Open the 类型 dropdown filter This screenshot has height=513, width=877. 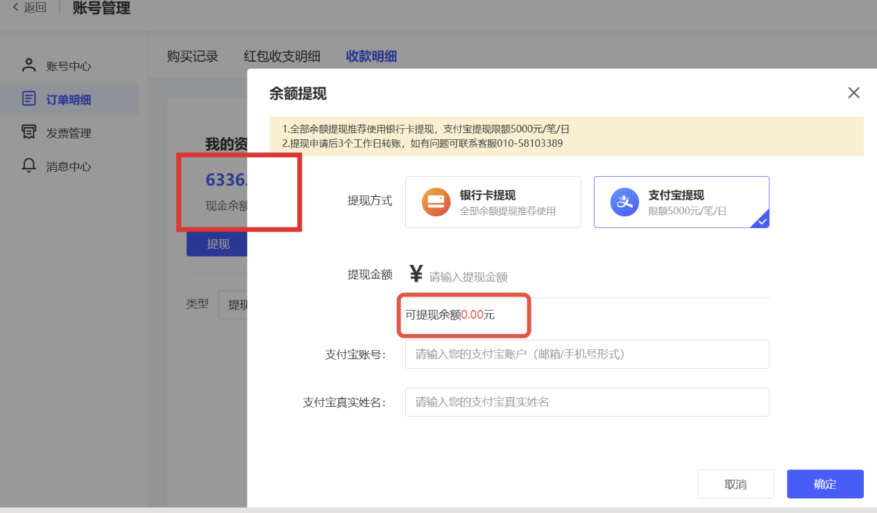click(233, 304)
